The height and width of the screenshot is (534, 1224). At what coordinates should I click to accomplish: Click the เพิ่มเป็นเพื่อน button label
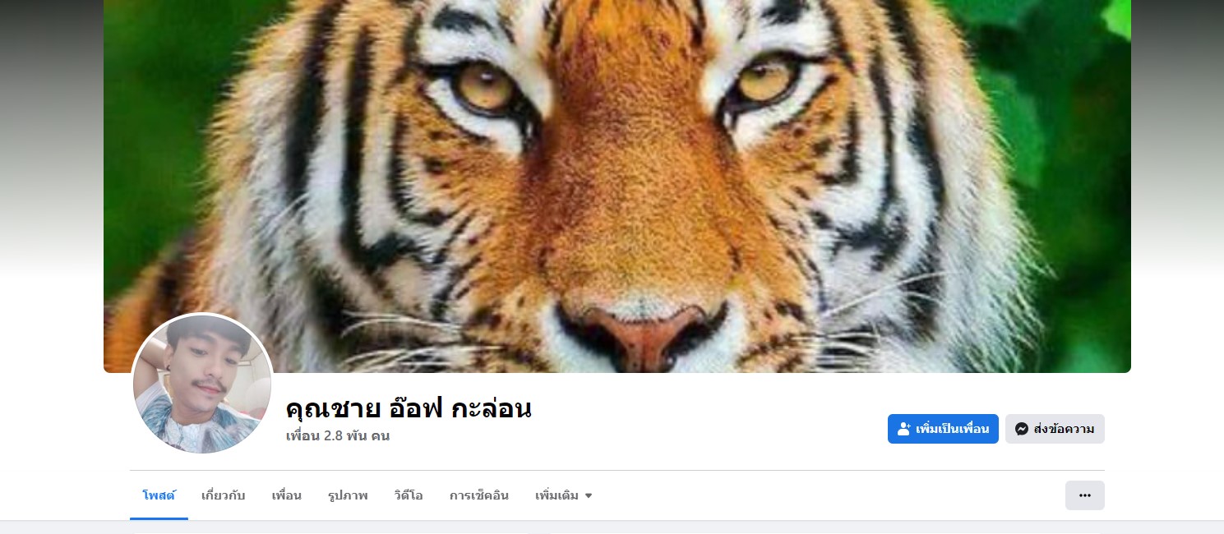point(952,429)
